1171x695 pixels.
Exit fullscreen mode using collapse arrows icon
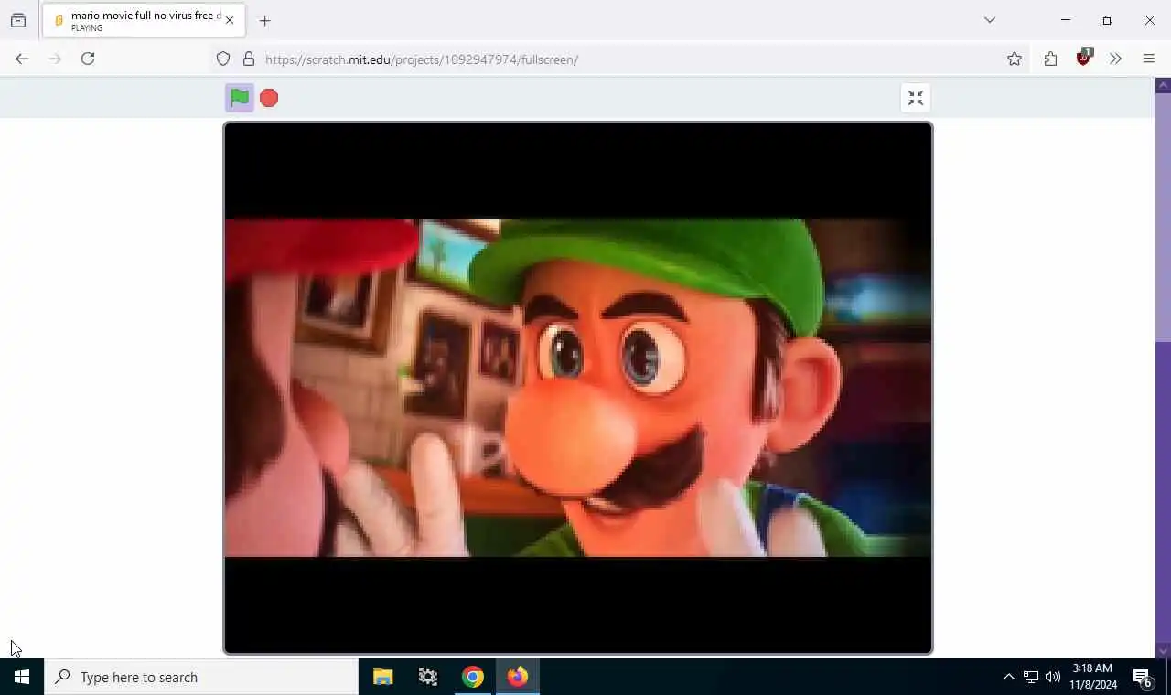916,98
